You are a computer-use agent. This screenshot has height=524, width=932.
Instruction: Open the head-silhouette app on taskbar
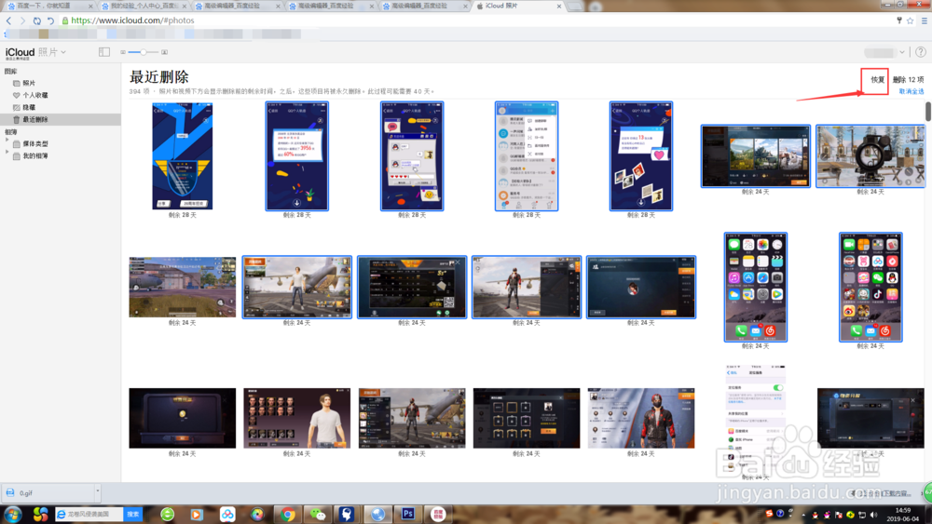[x=347, y=514]
